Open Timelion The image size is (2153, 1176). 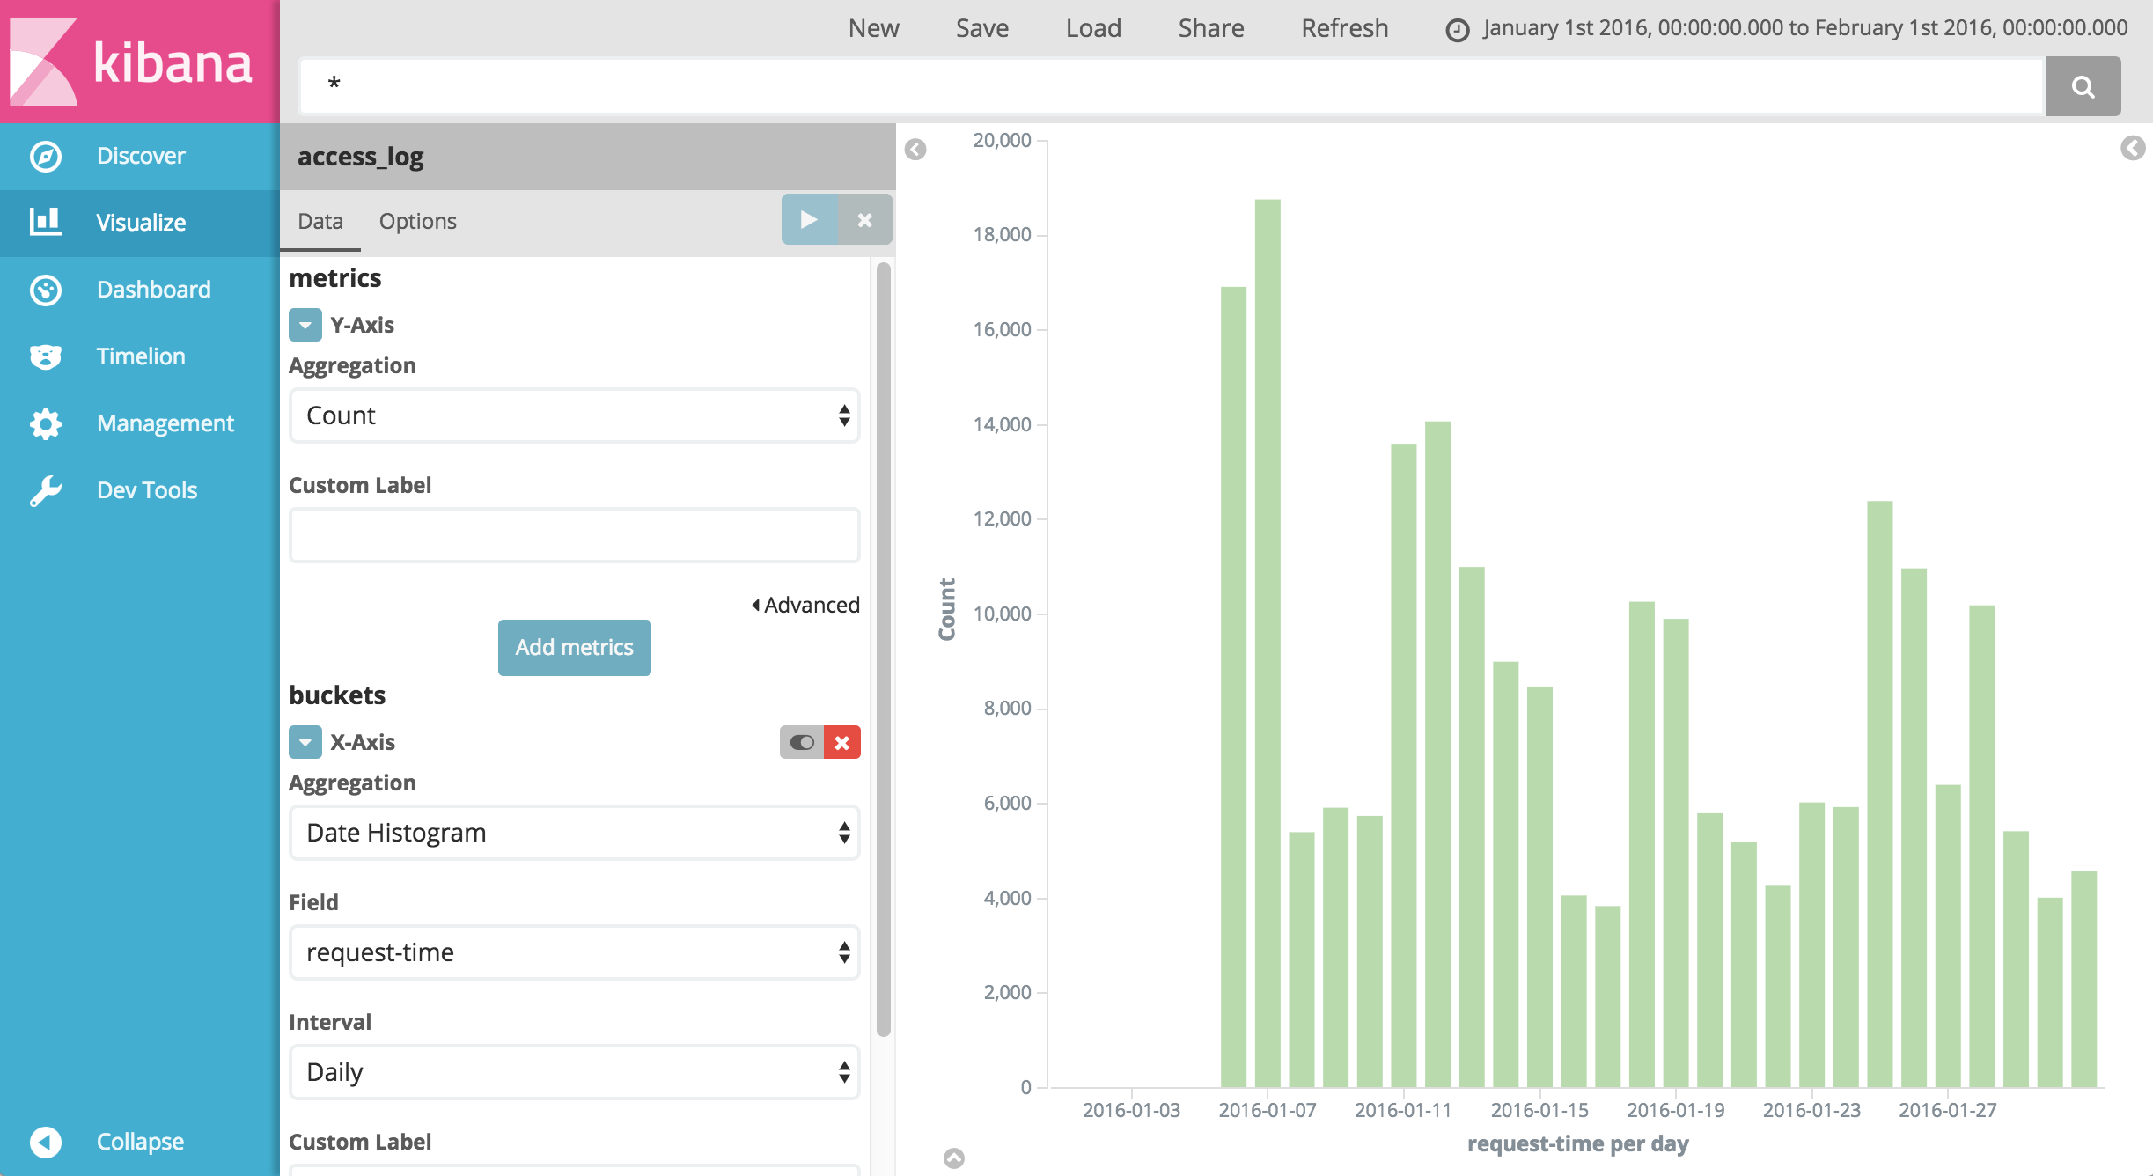139,356
